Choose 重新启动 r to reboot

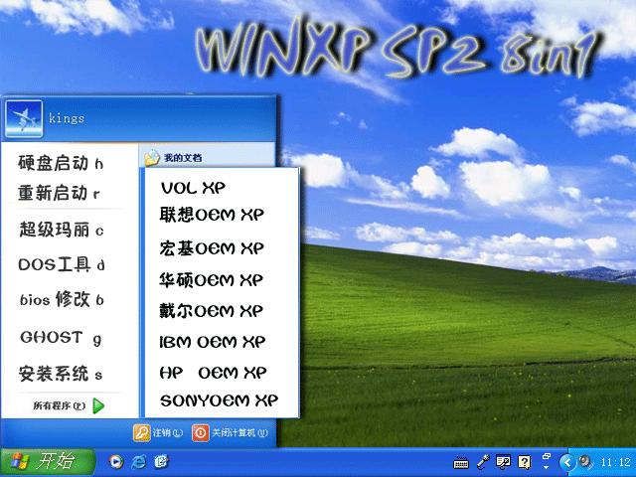pos(60,193)
